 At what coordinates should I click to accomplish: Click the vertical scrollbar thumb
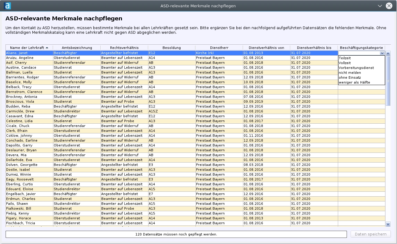click(x=388, y=81)
